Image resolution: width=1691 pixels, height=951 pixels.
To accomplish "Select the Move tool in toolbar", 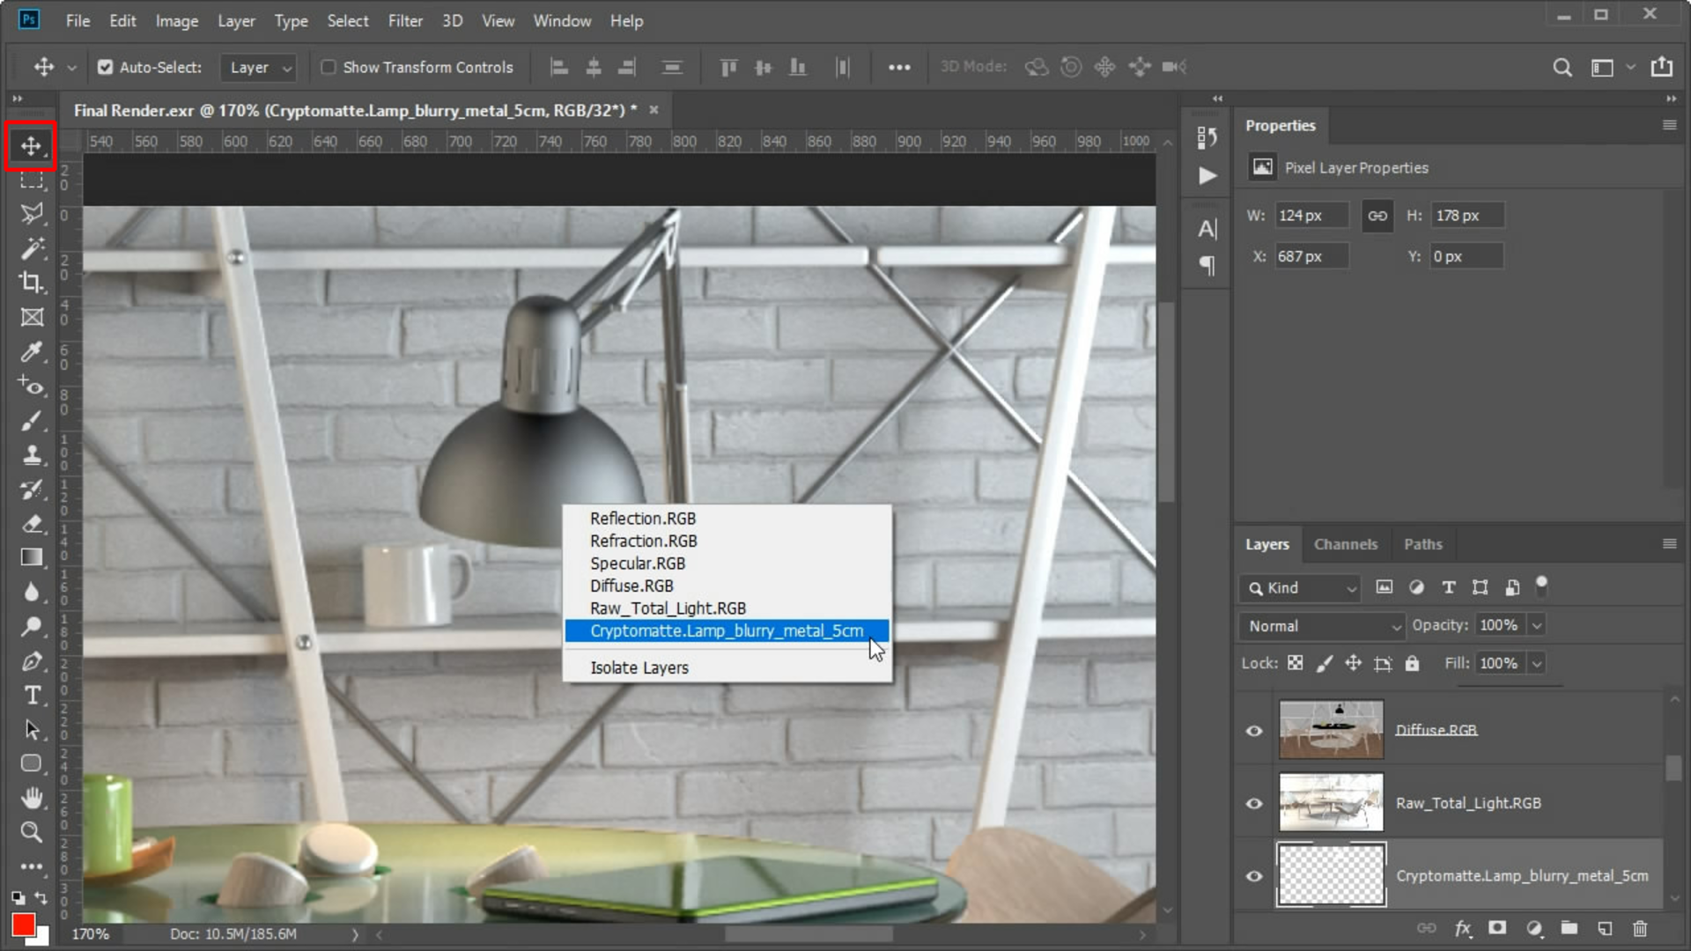I will pyautogui.click(x=32, y=144).
